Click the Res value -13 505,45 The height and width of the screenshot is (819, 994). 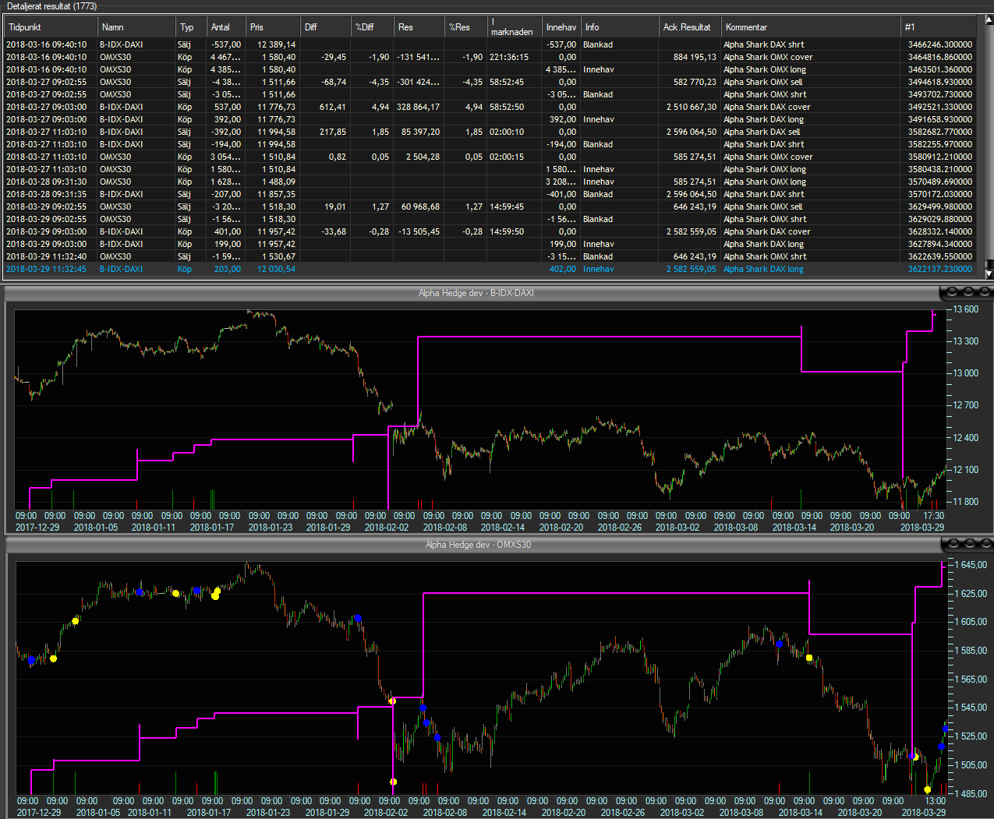point(419,231)
